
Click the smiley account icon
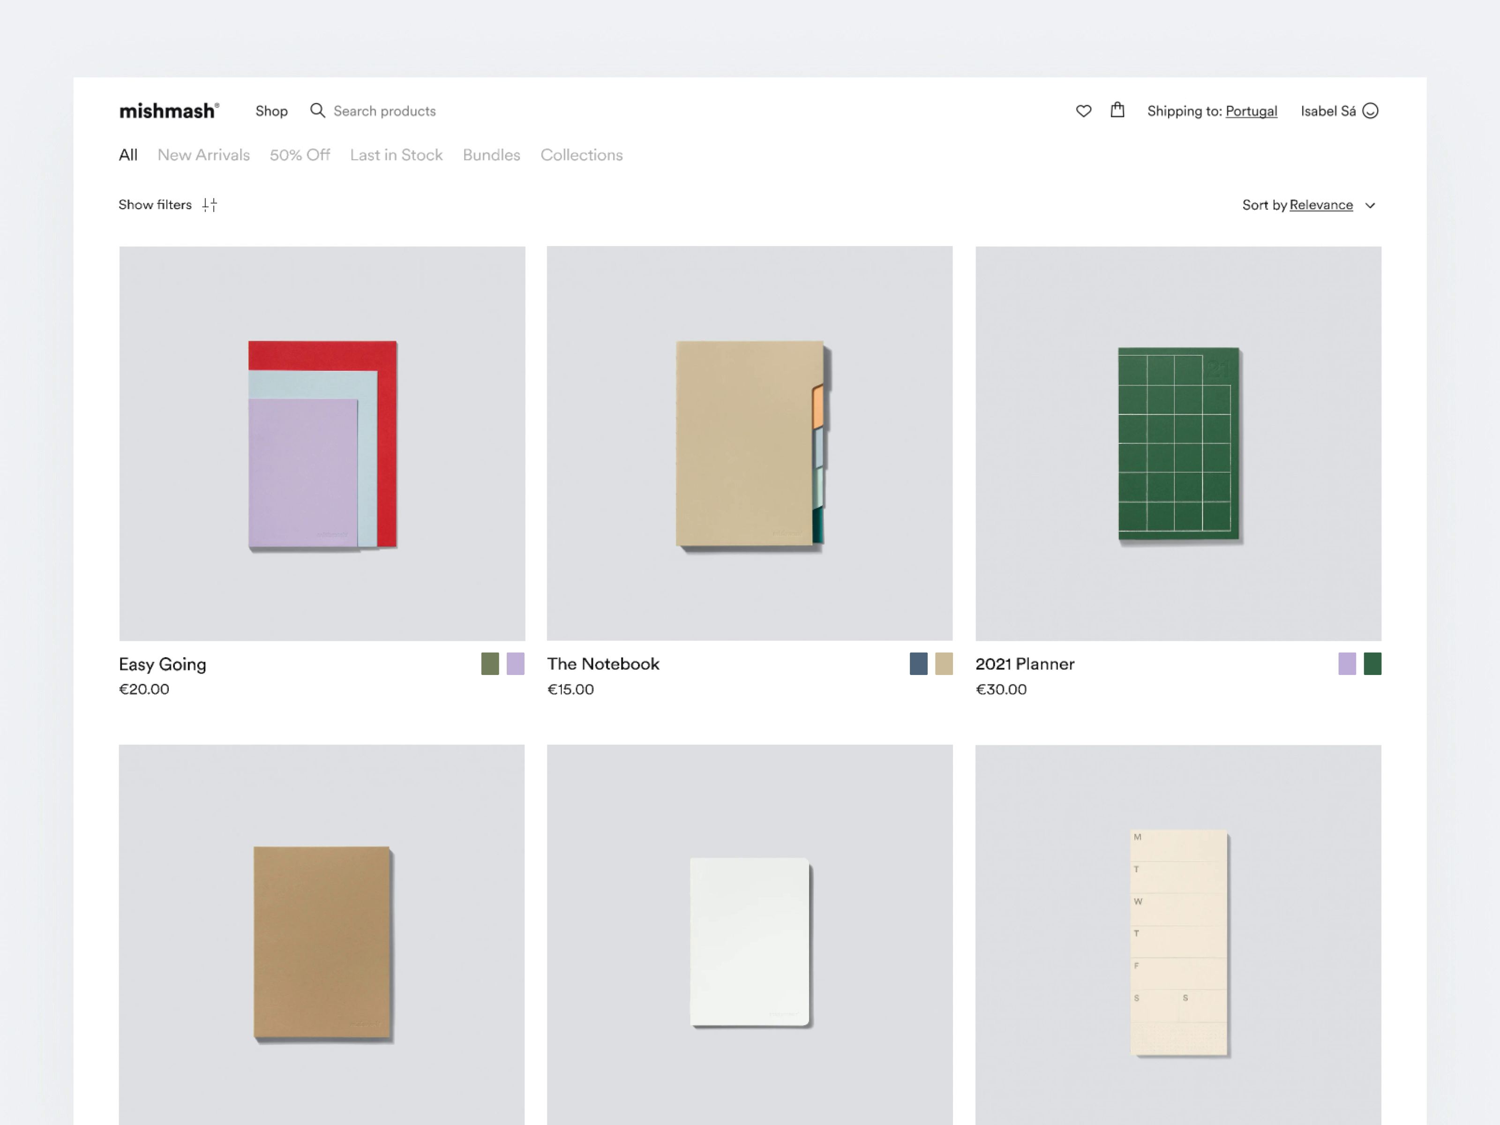click(1370, 111)
